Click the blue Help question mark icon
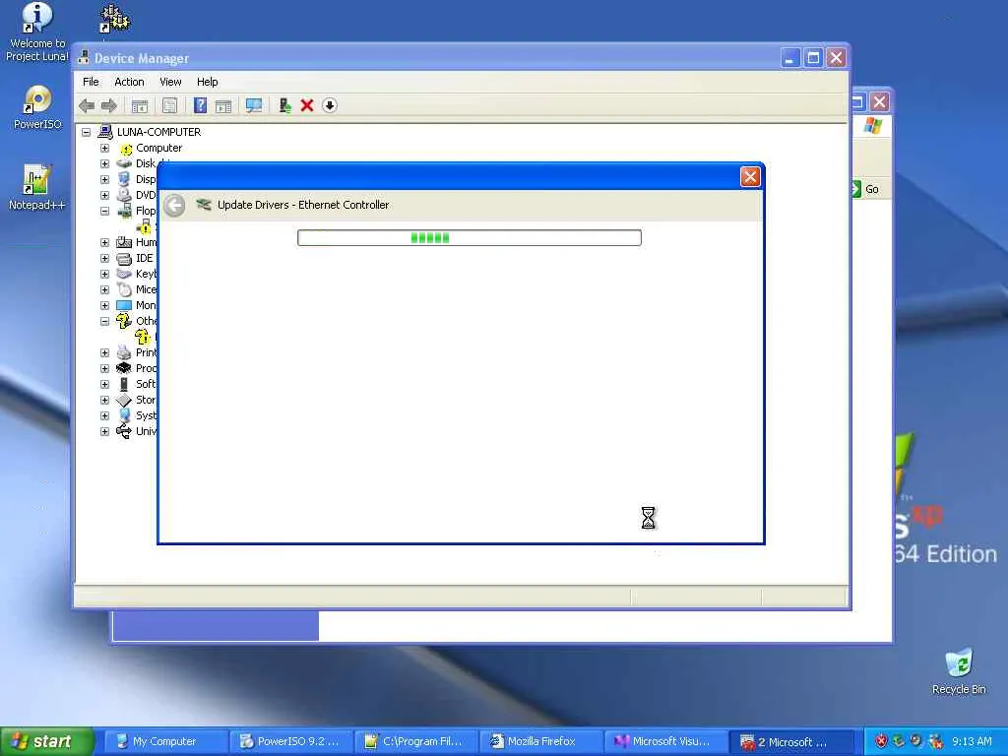Viewport: 1008px width, 756px height. tap(200, 105)
